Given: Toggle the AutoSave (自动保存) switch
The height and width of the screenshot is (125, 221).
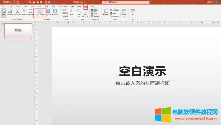Looking at the screenshot, I should (12, 2).
